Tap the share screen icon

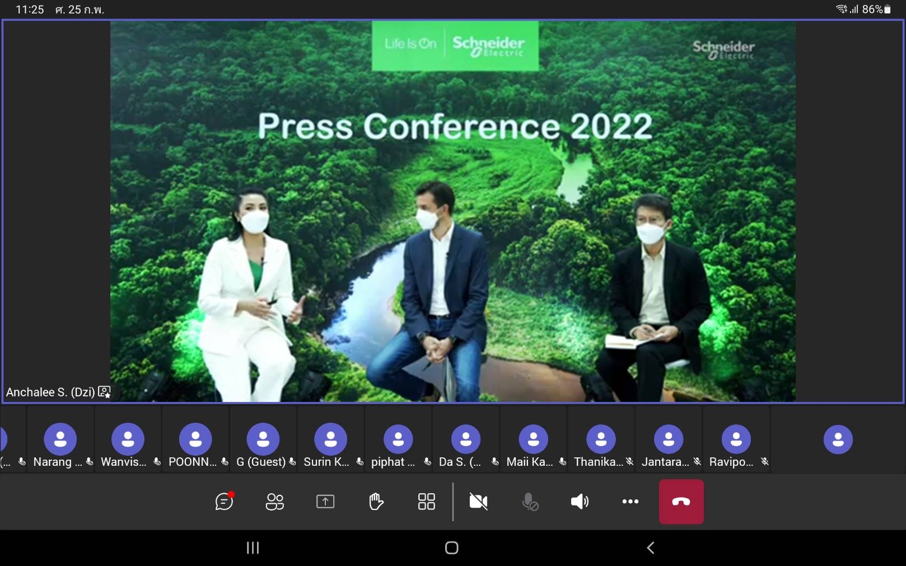[x=325, y=502]
